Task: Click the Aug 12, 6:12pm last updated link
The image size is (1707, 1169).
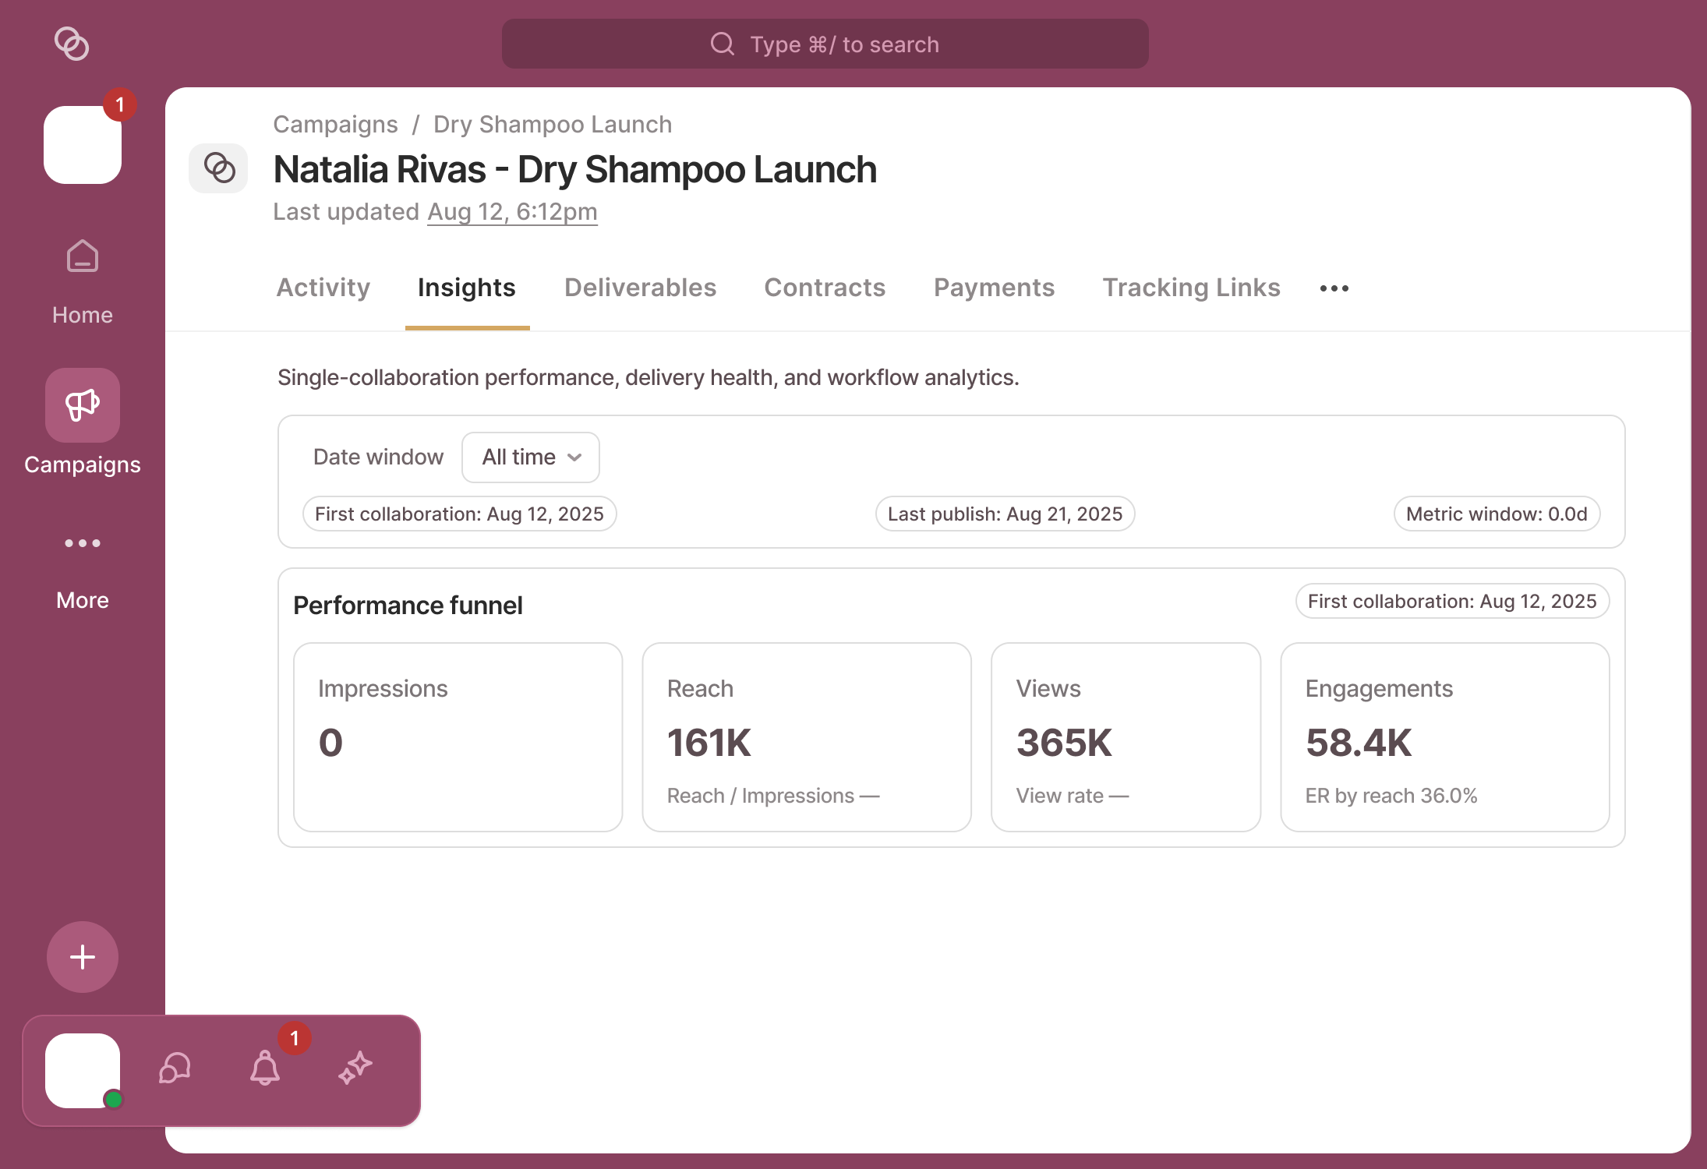Action: tap(511, 211)
